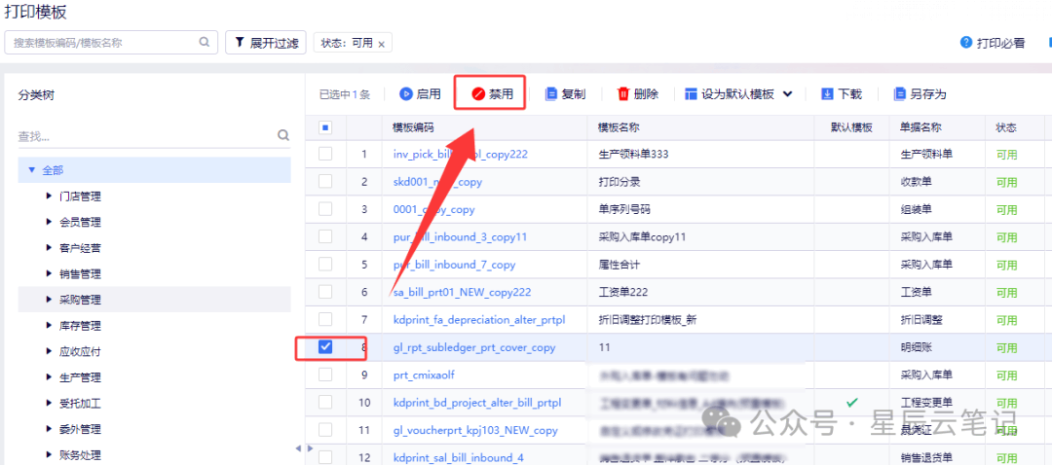Click the 删除 trash icon

[623, 94]
